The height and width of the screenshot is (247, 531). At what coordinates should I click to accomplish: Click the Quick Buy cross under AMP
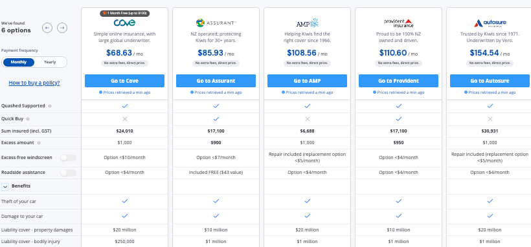click(307, 119)
